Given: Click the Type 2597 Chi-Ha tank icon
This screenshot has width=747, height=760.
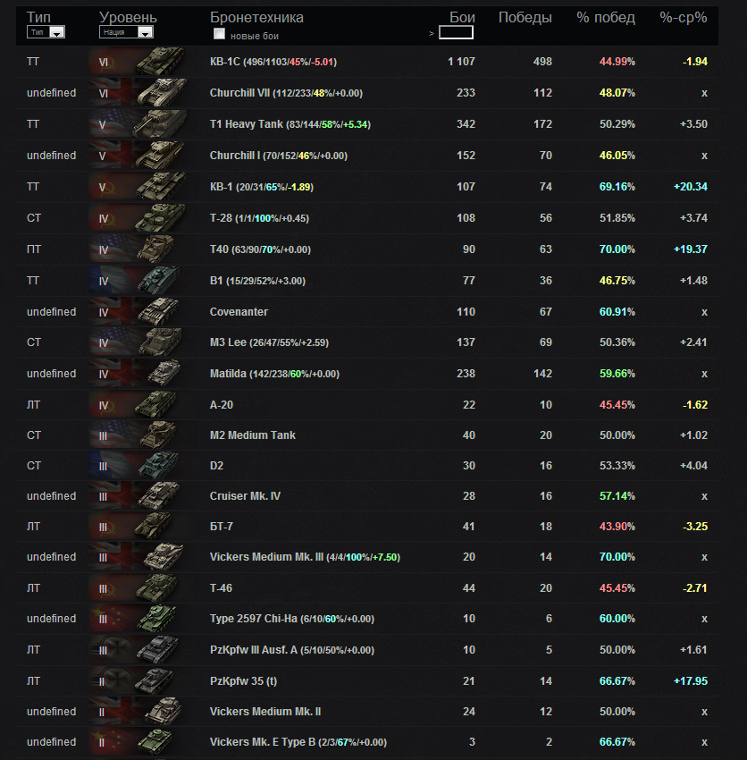Looking at the screenshot, I should (x=156, y=619).
